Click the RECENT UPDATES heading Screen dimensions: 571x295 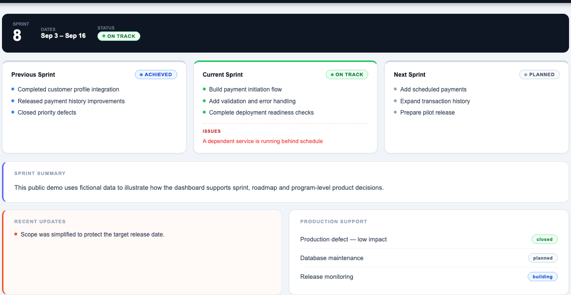click(x=40, y=222)
